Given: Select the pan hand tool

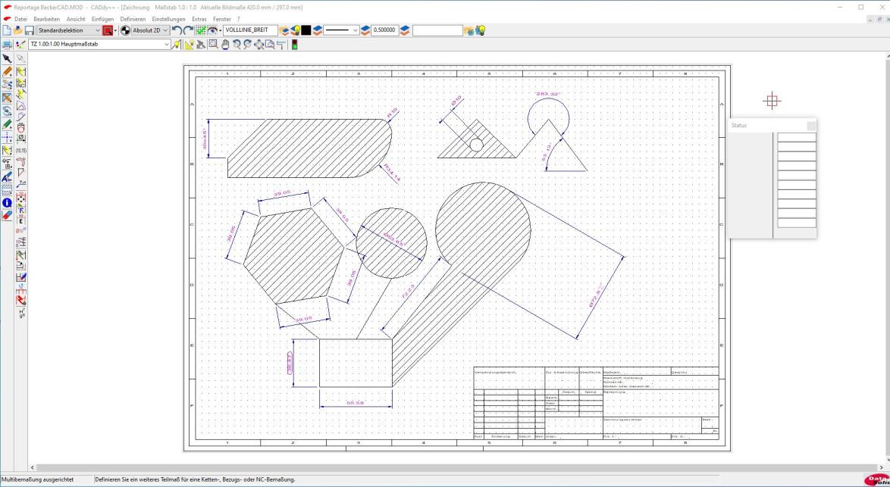Looking at the screenshot, I should (x=225, y=45).
